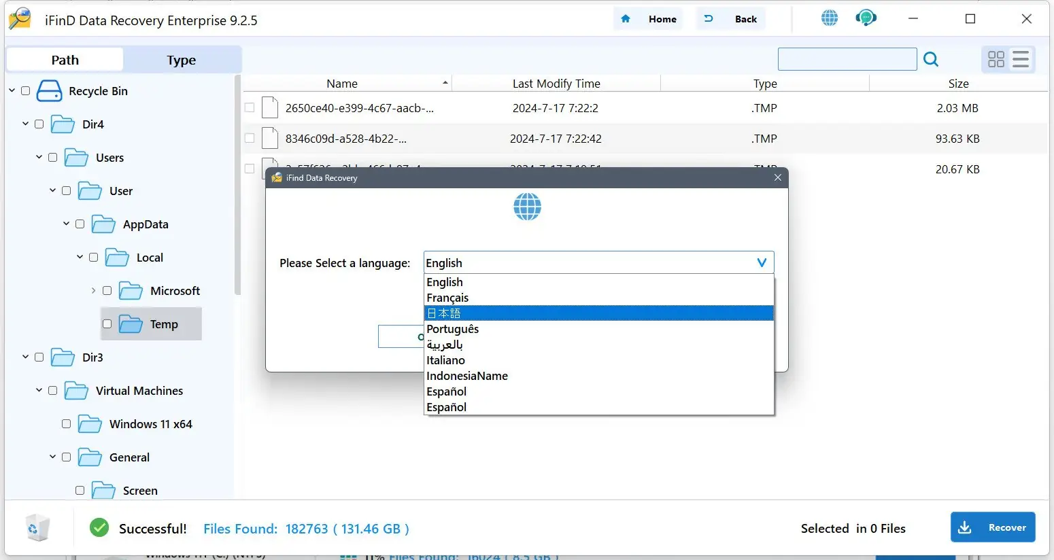Collapse the Dir3 folder node
The width and height of the screenshot is (1054, 560).
25,357
